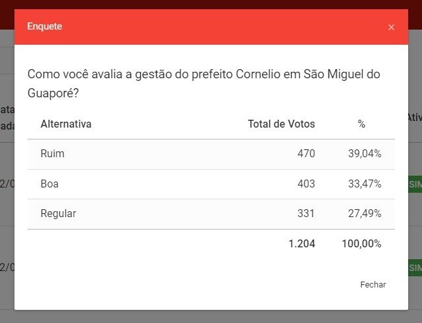Close the Enquete dialog with the X
Screen dimensions: 422x323
point(391,27)
